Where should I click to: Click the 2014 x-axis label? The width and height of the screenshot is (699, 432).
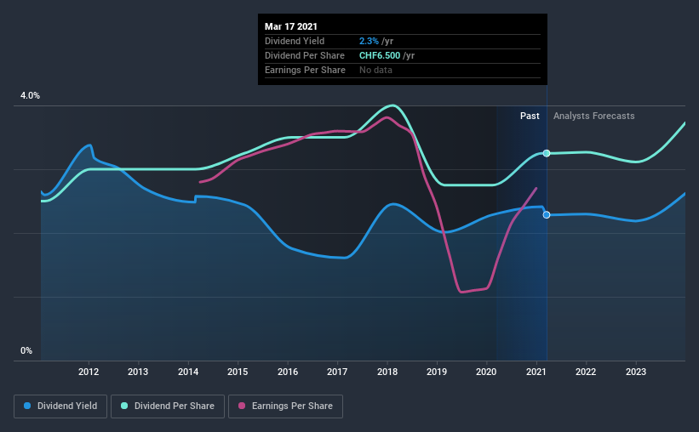click(188, 372)
